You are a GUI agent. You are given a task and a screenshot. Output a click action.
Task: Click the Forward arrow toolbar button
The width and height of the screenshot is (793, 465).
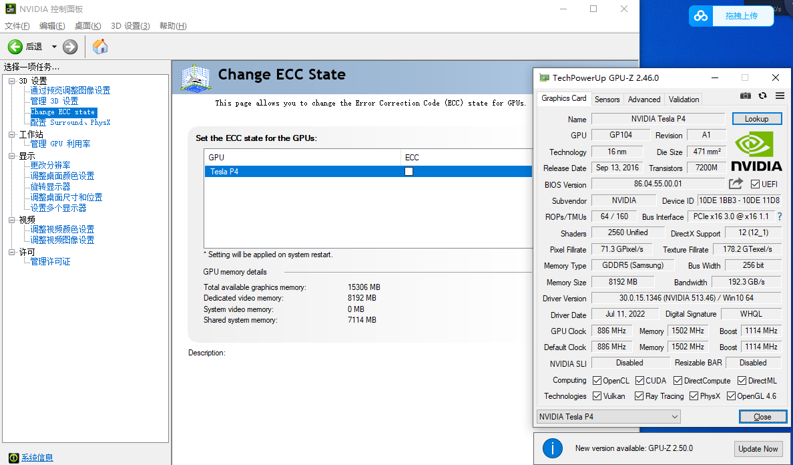pos(70,47)
